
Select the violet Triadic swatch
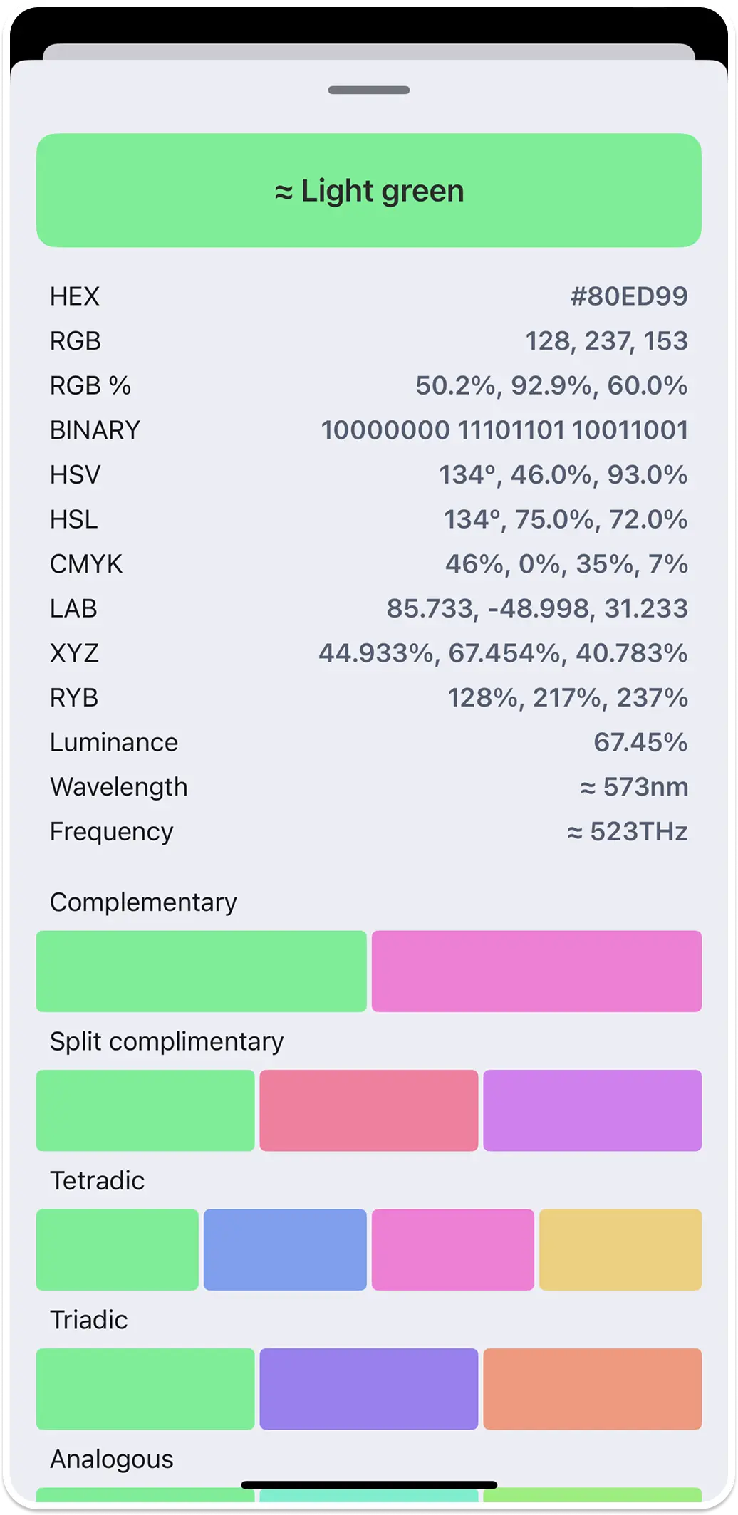coord(368,1388)
